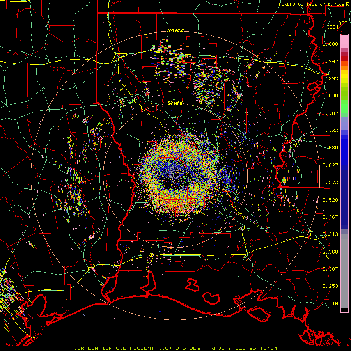Select the 0.893 scale value
The width and height of the screenshot is (351, 351).
[330, 78]
